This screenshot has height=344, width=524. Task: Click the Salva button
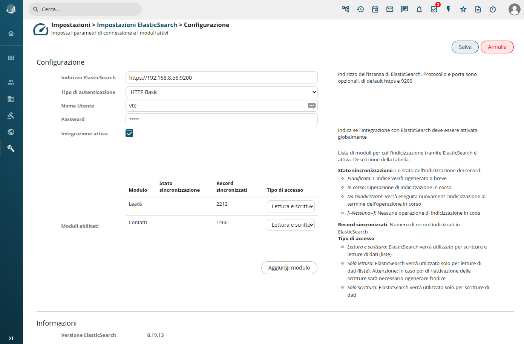465,47
